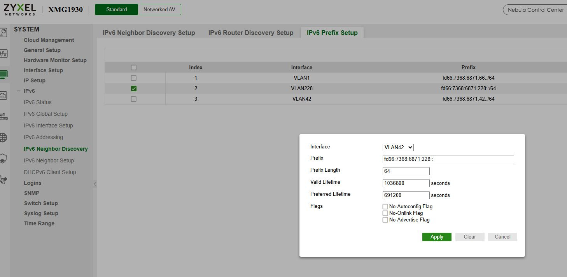Switch to IPv6 Neighbor Discovery Setup tab

pos(149,33)
